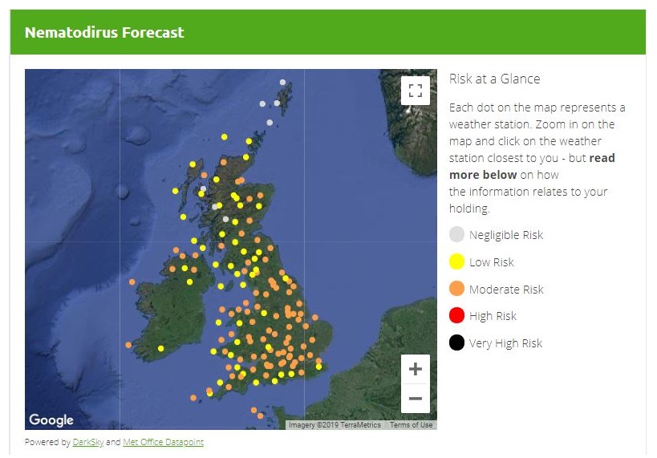Click the Moderate Risk legend label
The width and height of the screenshot is (657, 458).
[506, 290]
